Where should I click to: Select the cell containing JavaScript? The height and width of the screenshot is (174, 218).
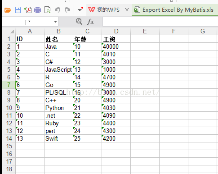click(58, 69)
